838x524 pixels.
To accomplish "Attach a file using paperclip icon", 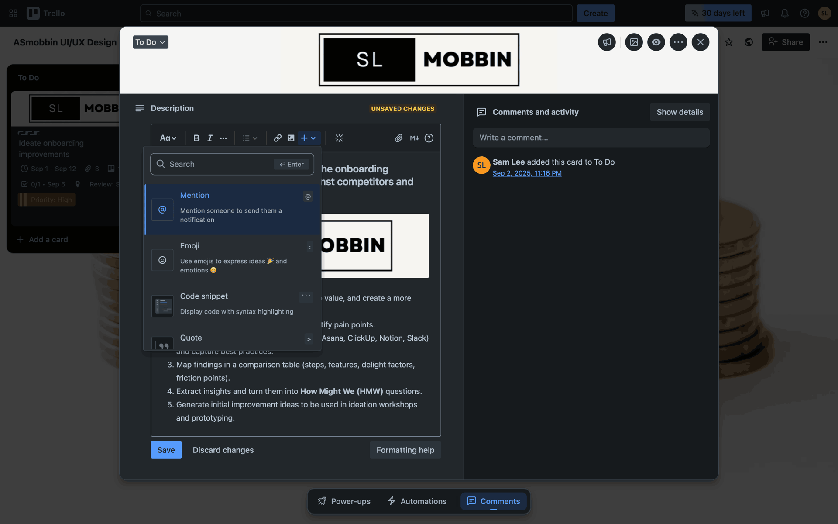I will (399, 138).
